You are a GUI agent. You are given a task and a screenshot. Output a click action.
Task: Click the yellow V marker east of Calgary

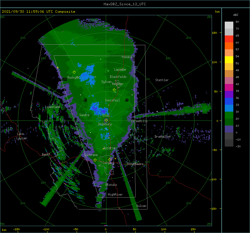pos(115,158)
